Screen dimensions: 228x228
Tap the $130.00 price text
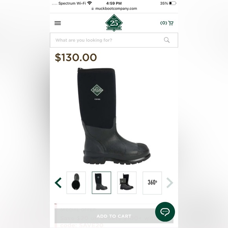[76, 57]
